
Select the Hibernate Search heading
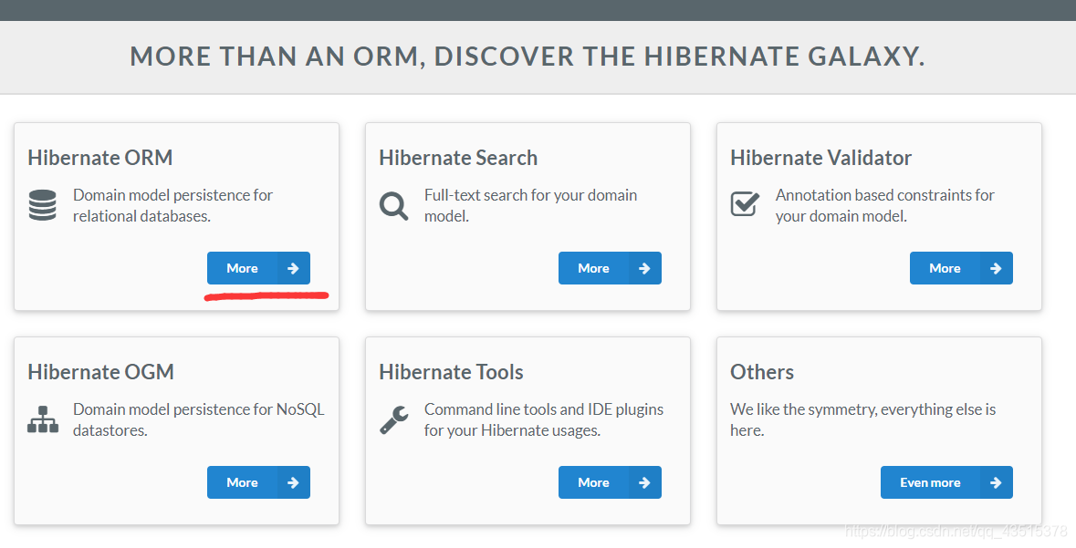pyautogui.click(x=458, y=158)
